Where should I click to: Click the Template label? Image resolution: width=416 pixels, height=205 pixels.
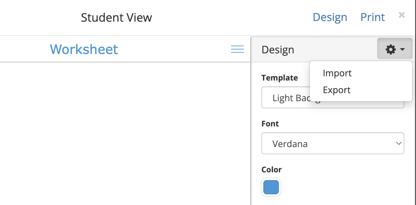279,78
